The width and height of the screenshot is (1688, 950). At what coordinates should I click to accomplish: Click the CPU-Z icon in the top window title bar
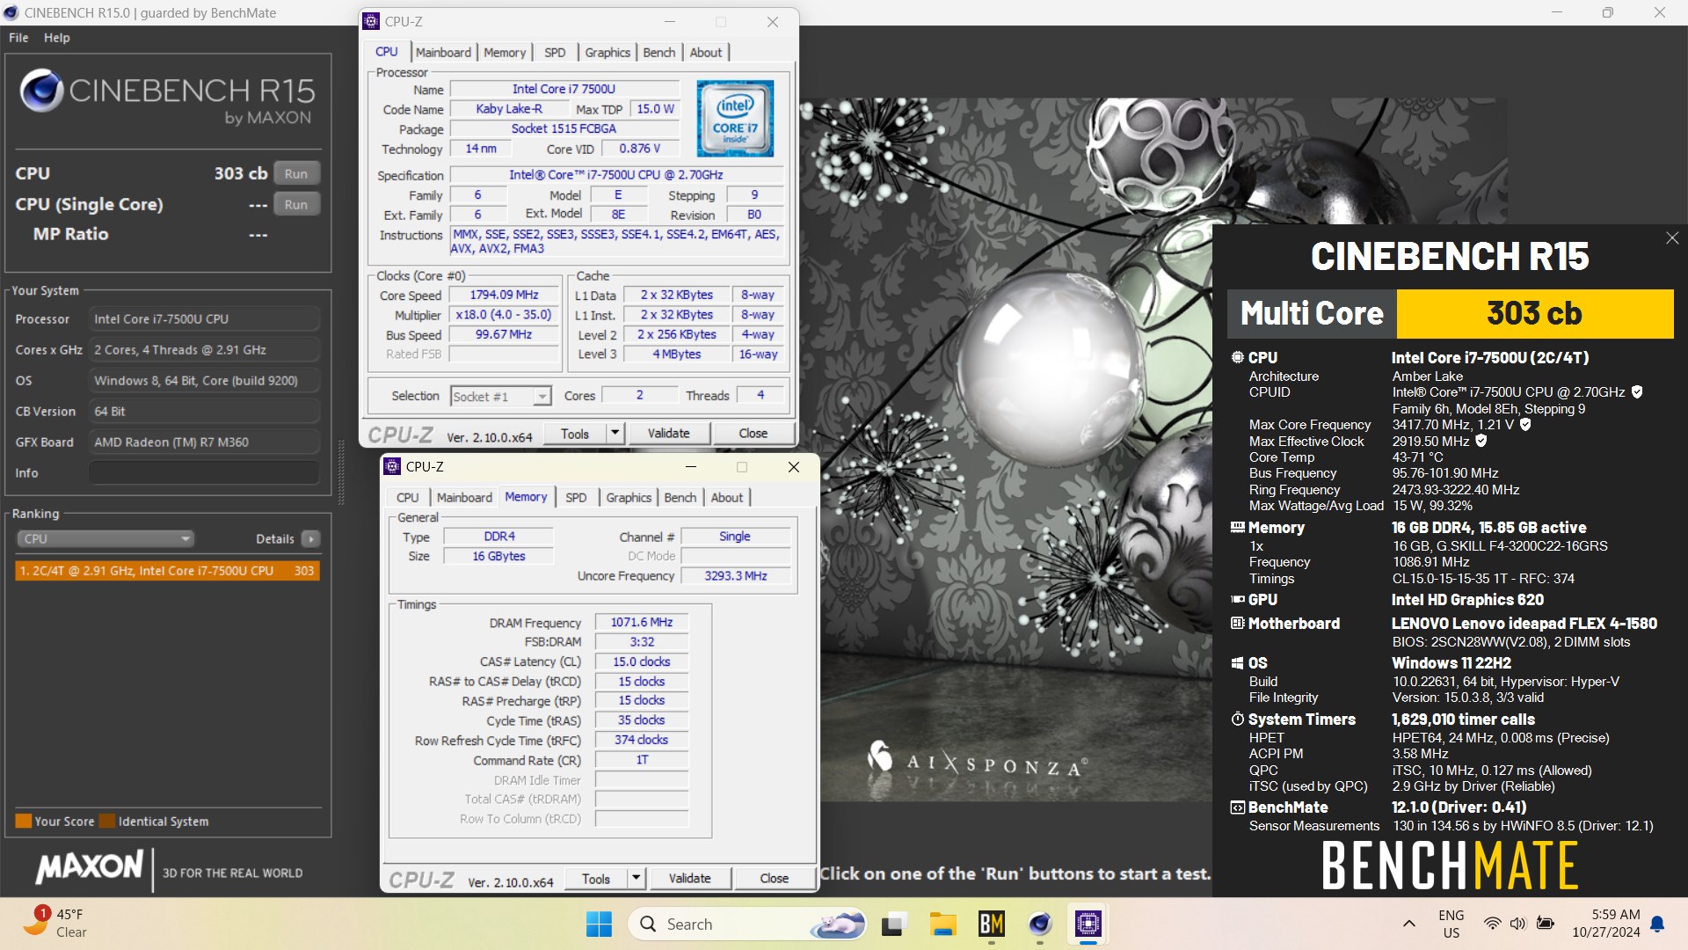coord(372,22)
